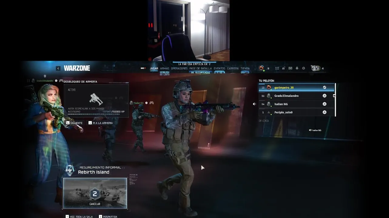
Task: Click CANCELAR on Rebirth Island tile
Action: (95, 204)
